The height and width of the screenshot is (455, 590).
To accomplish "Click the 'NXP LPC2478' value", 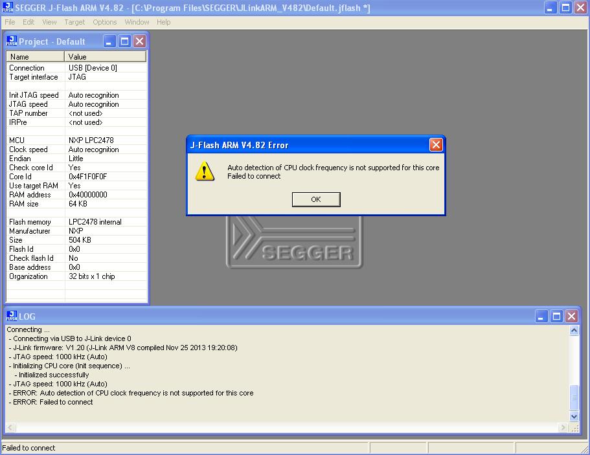I will 91,140.
